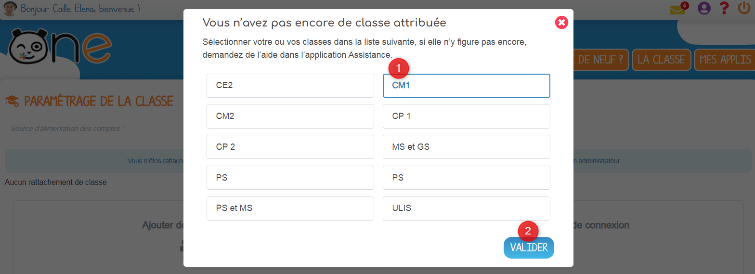Choose the CP 2 class
755x274 pixels.
pos(290,147)
